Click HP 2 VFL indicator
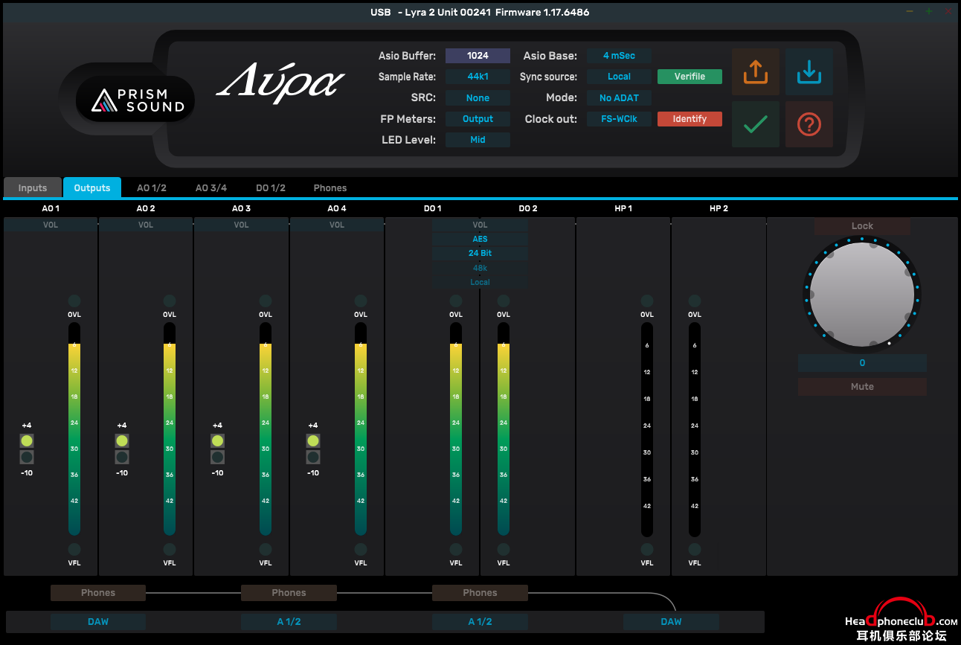Viewport: 961px width, 645px height. point(695,550)
